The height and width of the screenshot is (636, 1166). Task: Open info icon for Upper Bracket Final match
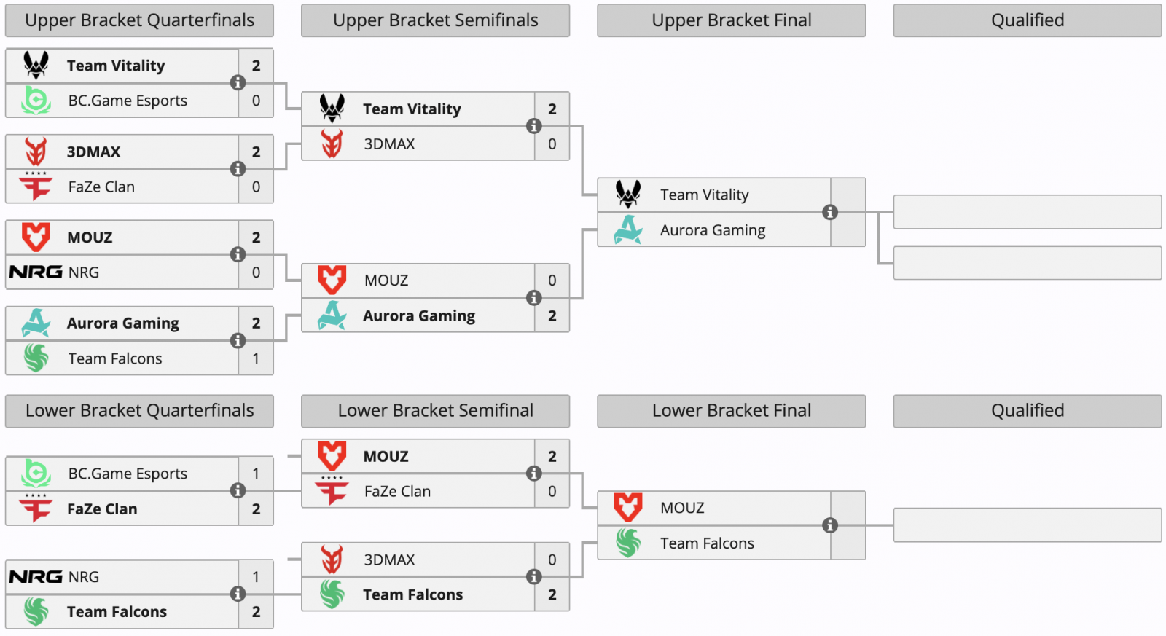pyautogui.click(x=829, y=212)
